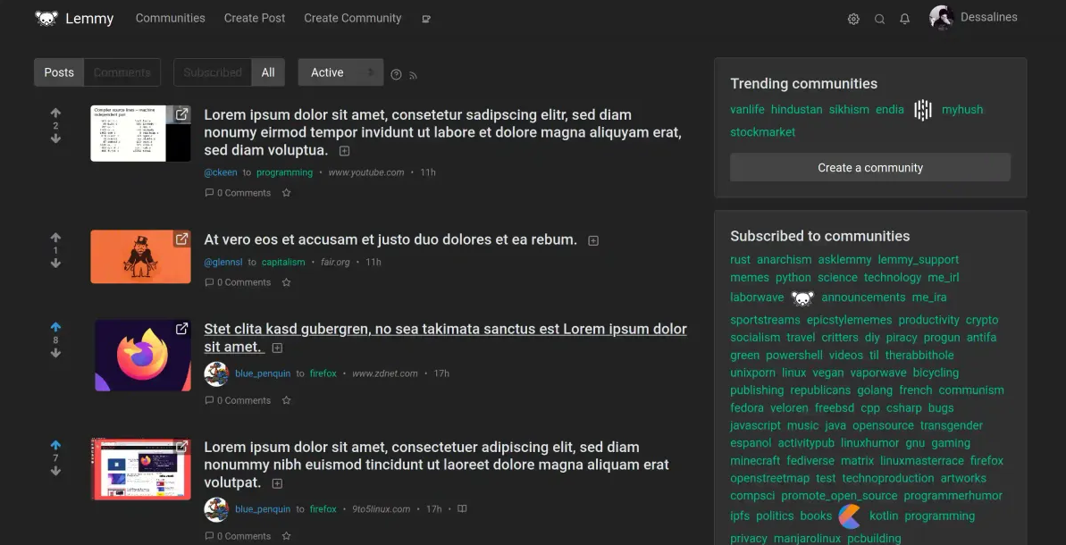Switch listing to Subscribed

pyautogui.click(x=213, y=72)
